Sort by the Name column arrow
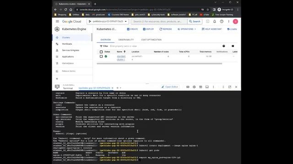 coord(125,51)
